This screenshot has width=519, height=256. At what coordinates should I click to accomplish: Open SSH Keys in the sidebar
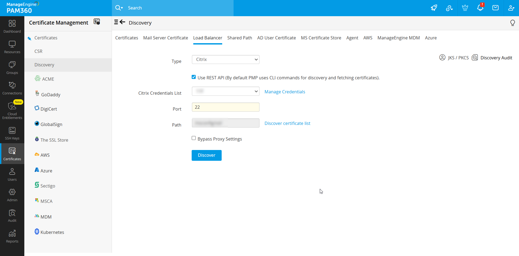[x=12, y=134]
